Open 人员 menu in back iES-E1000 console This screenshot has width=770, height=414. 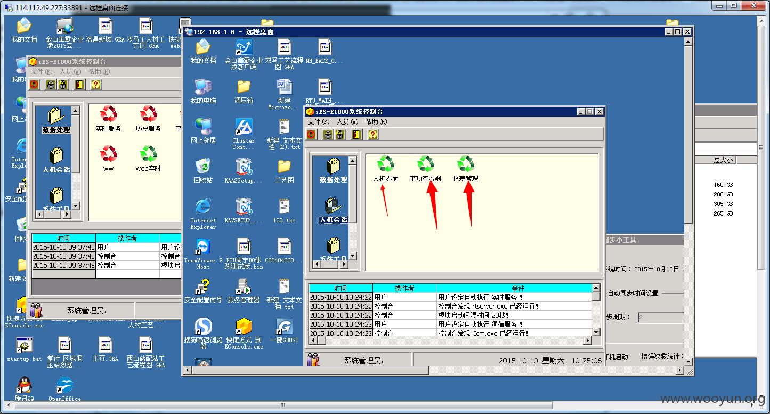pos(70,72)
